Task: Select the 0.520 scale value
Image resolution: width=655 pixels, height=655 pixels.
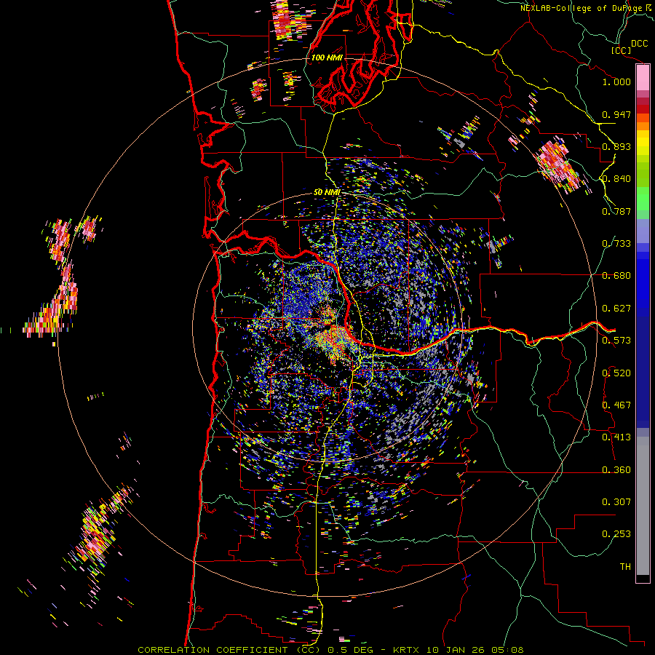Action: pyautogui.click(x=616, y=373)
